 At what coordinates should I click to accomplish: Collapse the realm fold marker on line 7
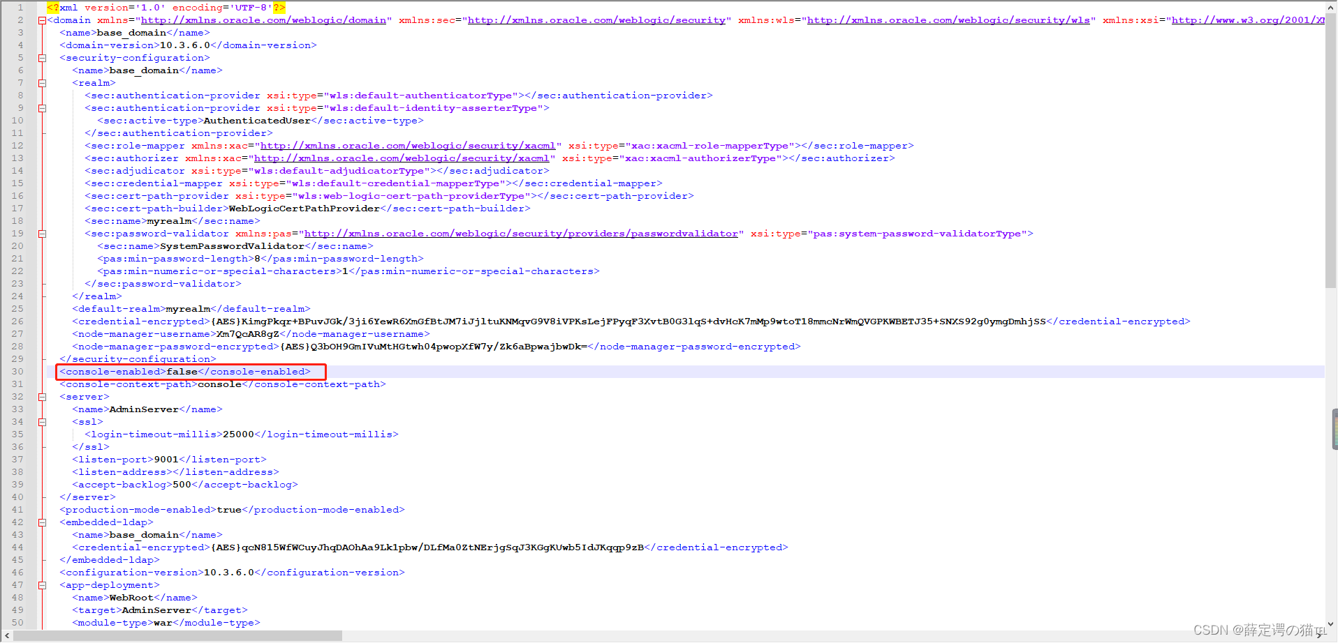tap(42, 83)
